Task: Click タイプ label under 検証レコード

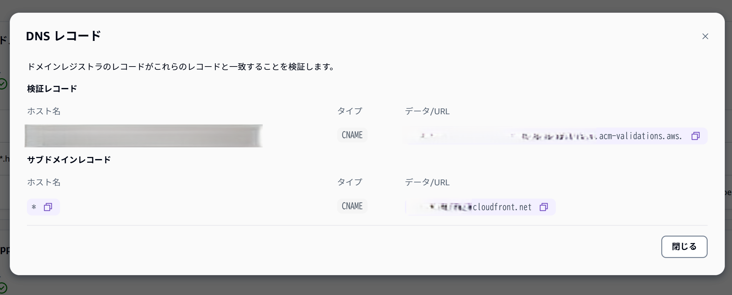Action: point(350,111)
